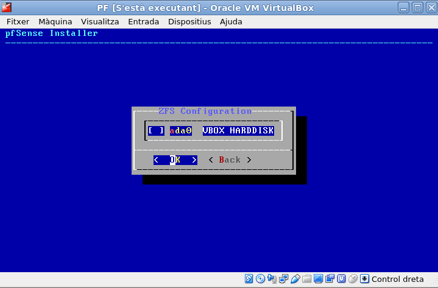Click the network adapters status icon
Screen dimensions: 438x288
[x=283, y=279]
